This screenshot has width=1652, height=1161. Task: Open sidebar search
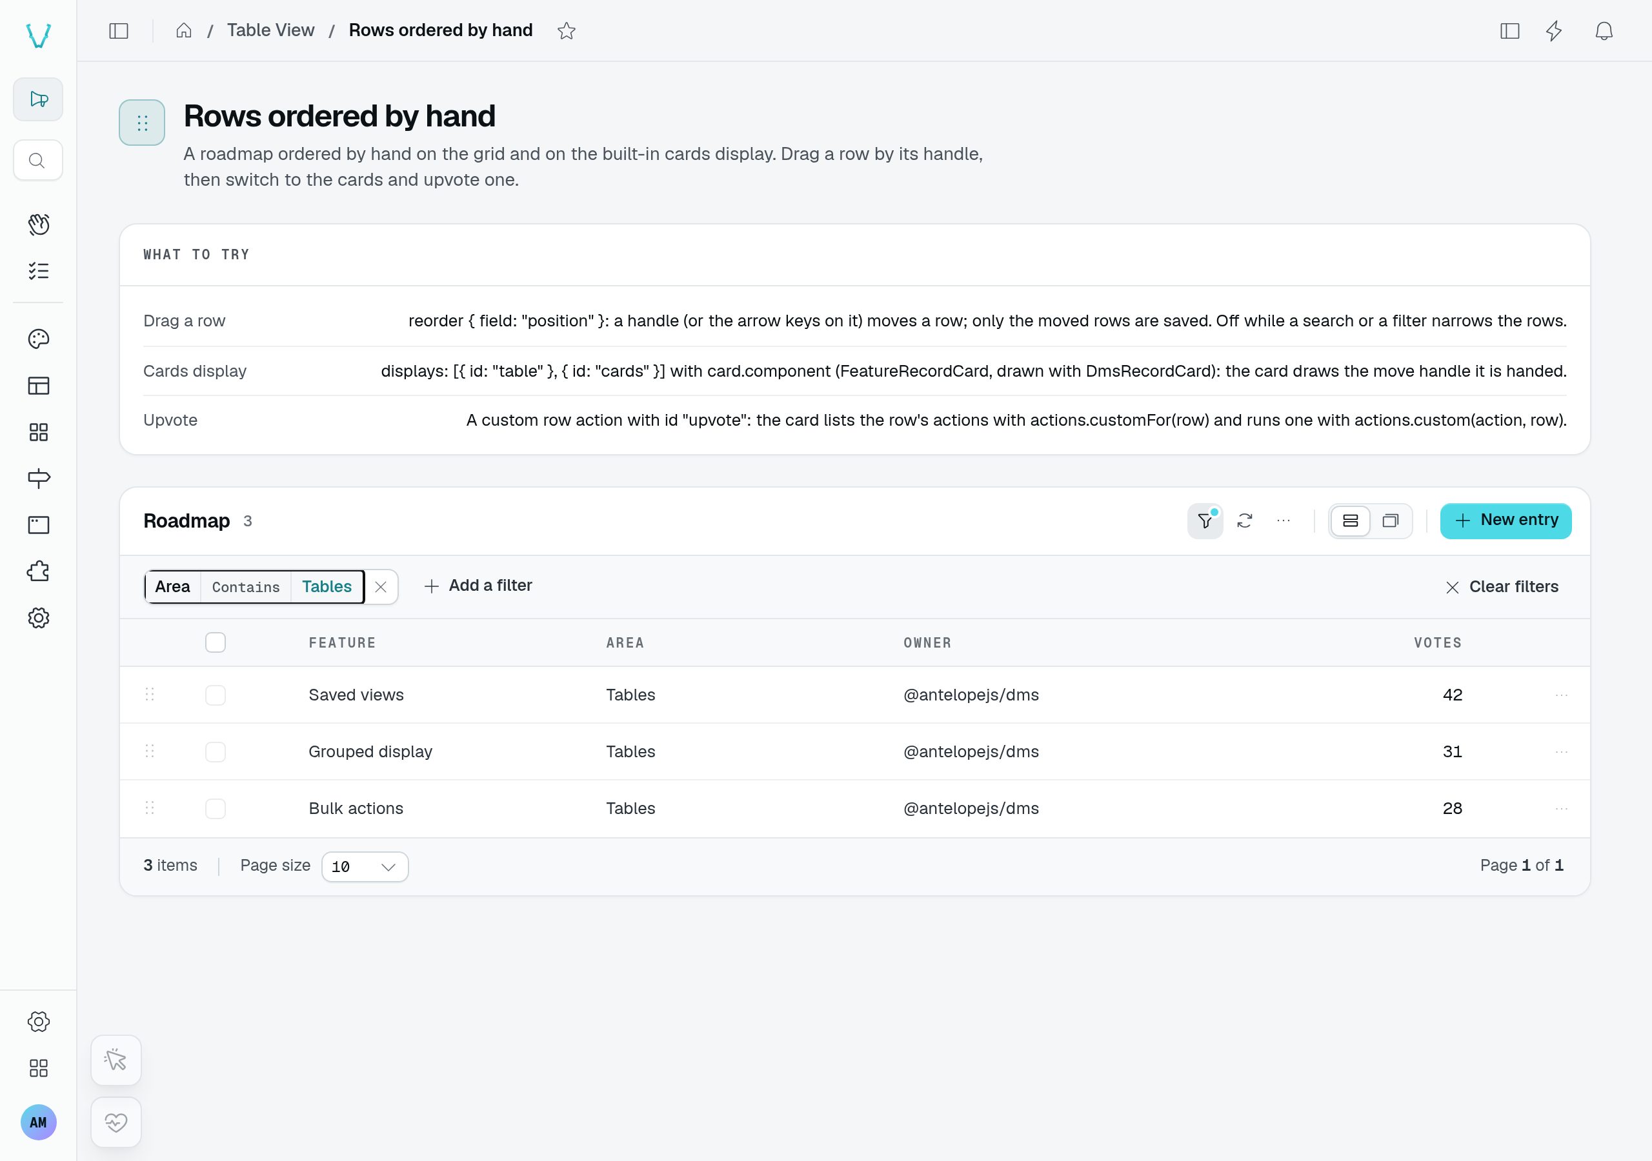pos(38,160)
